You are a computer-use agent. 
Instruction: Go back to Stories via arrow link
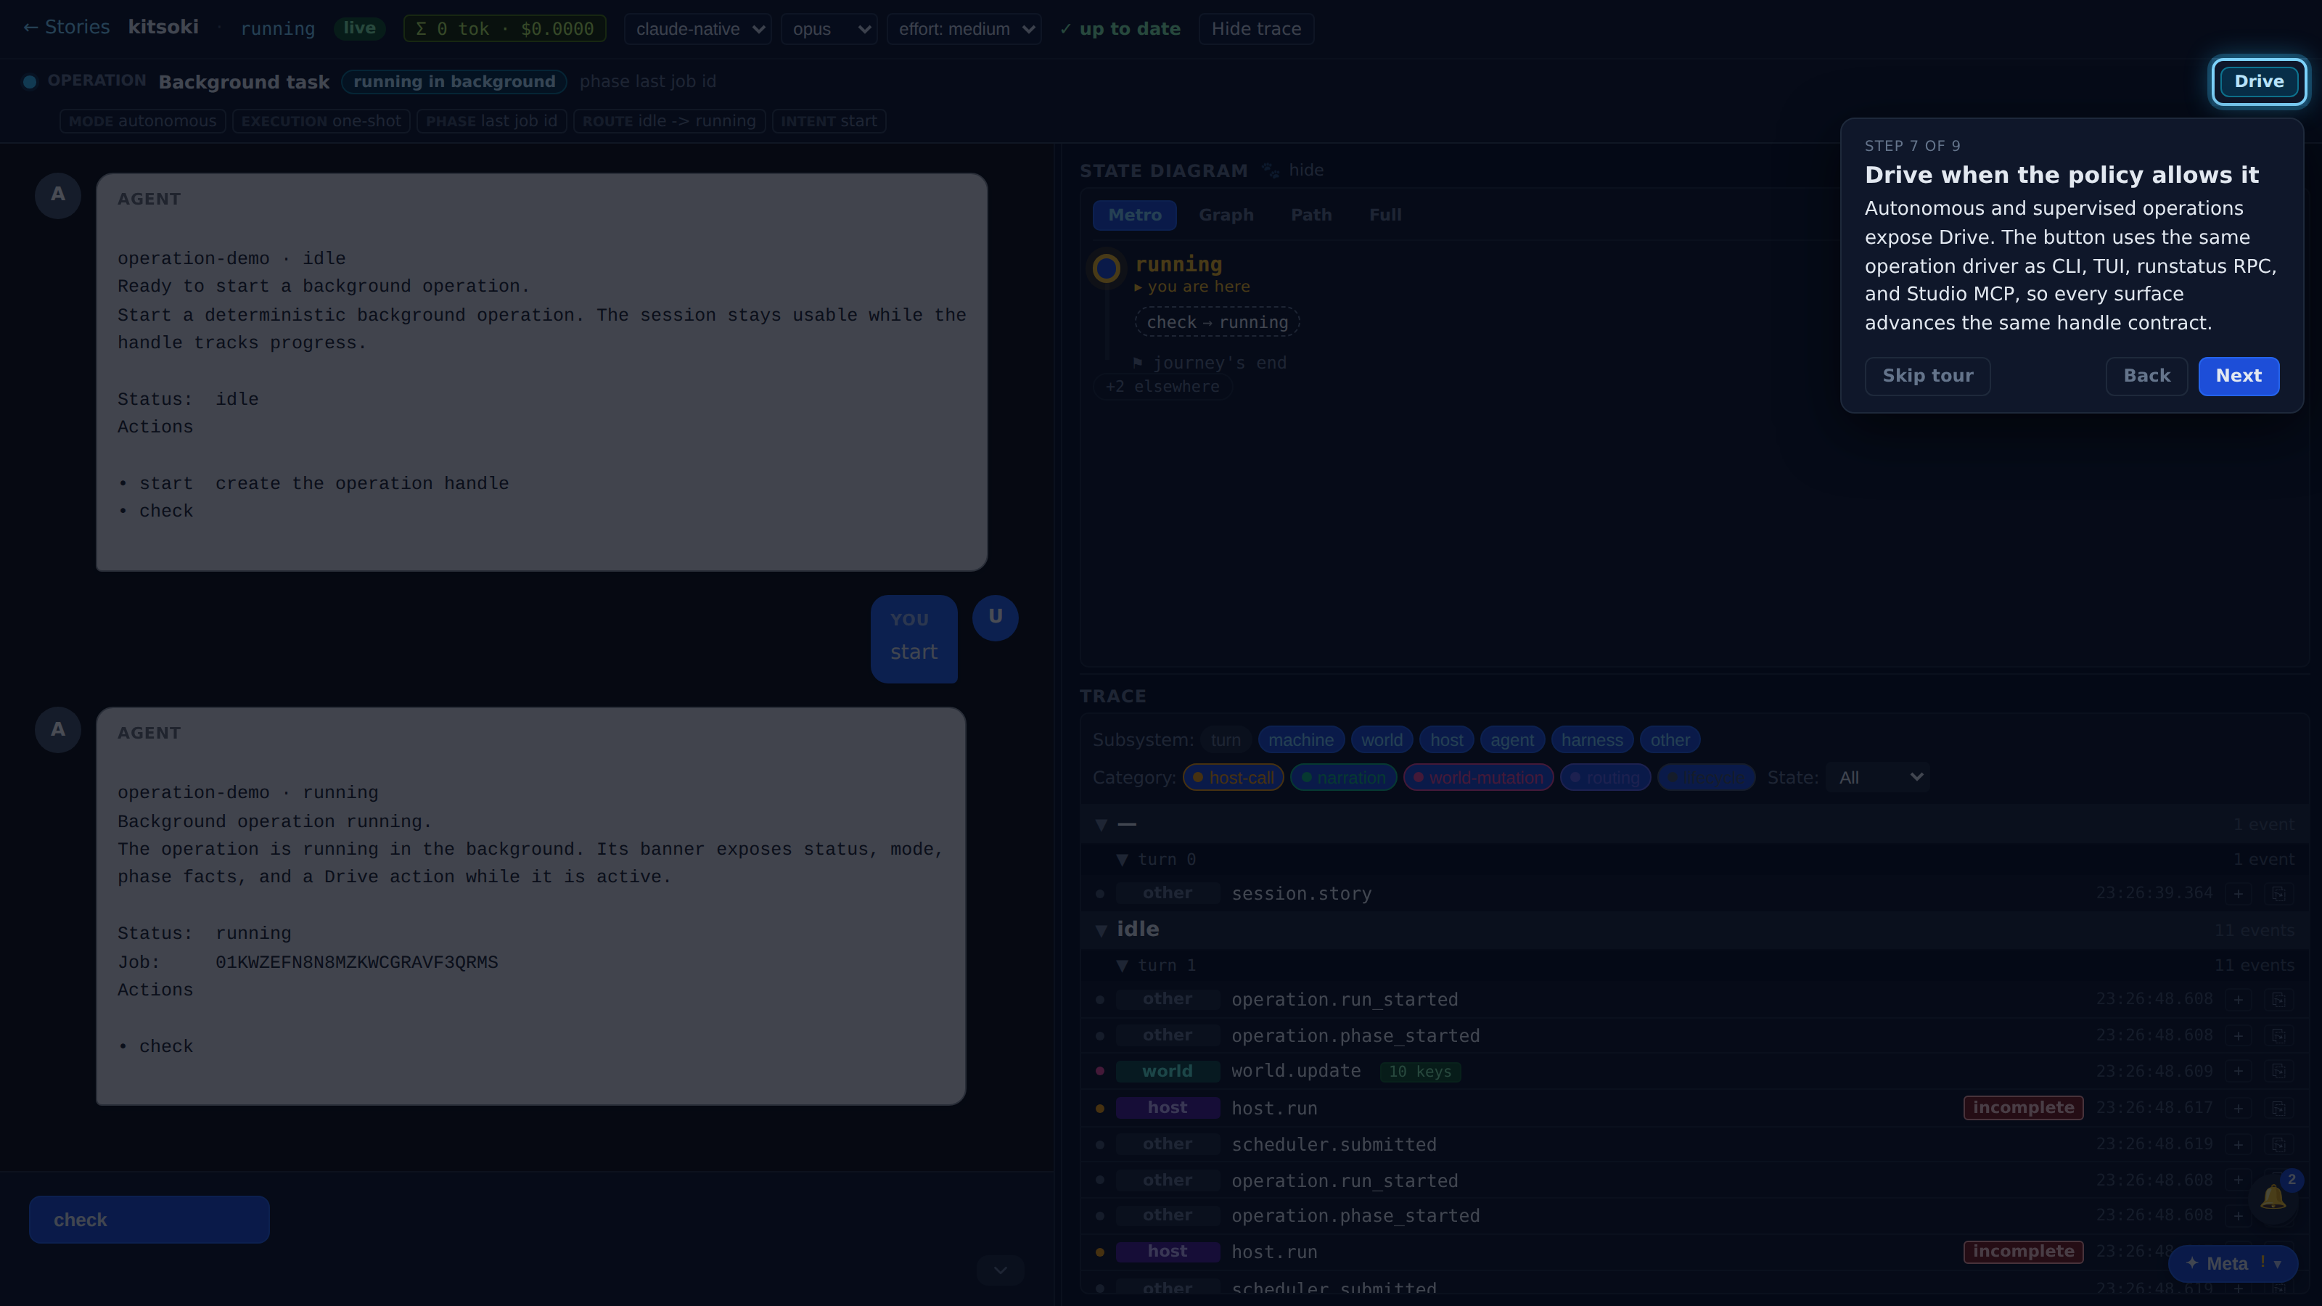(x=66, y=28)
